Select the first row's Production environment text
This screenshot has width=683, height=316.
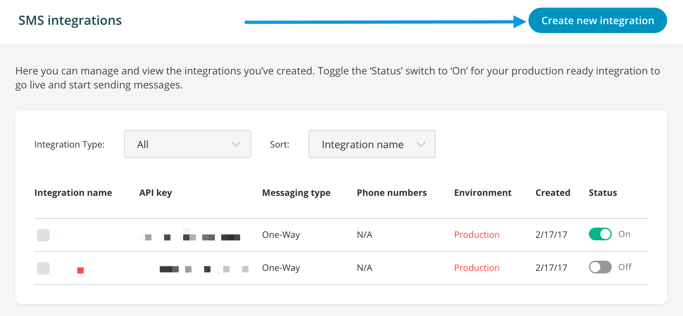point(477,235)
